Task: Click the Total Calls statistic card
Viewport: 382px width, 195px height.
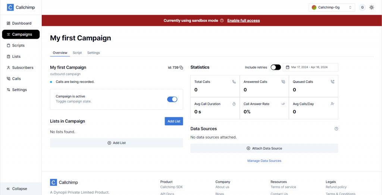Action: click(x=215, y=86)
